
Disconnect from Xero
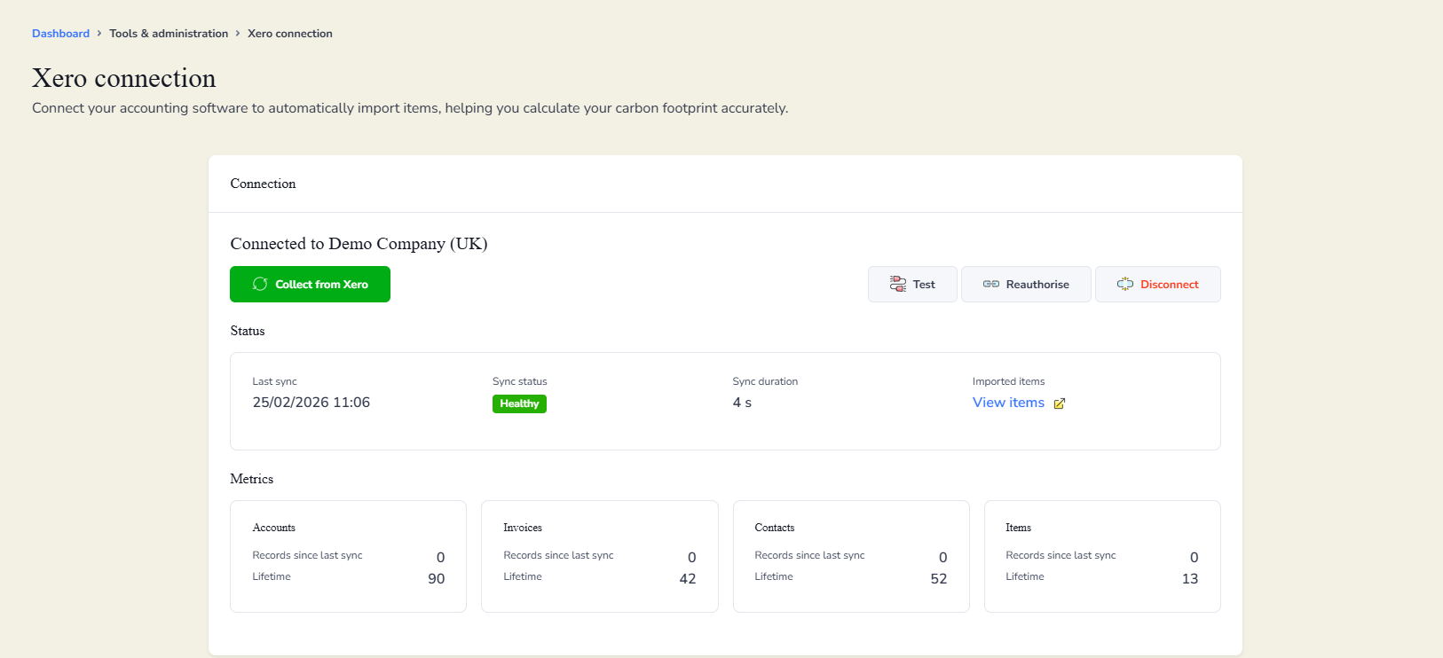point(1158,284)
